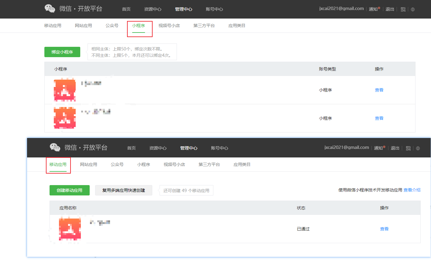Open the QR code icon in the lower header
This screenshot has height=262, width=431.
click(x=408, y=148)
